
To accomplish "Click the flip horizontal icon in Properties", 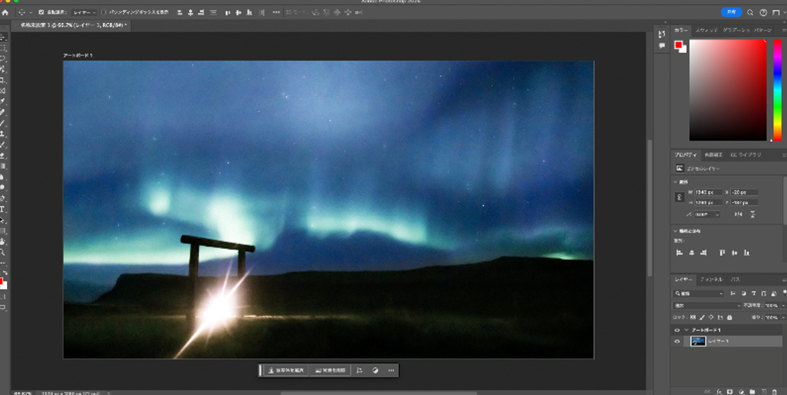I will pos(740,214).
